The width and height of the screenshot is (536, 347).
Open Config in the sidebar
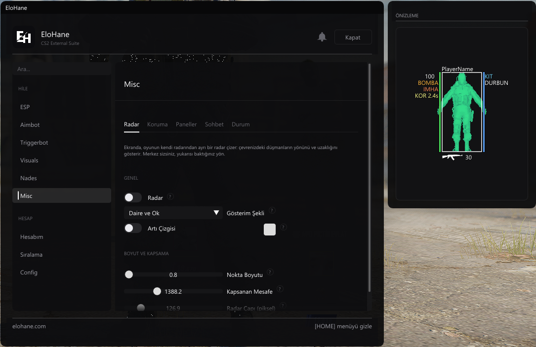(x=62, y=272)
